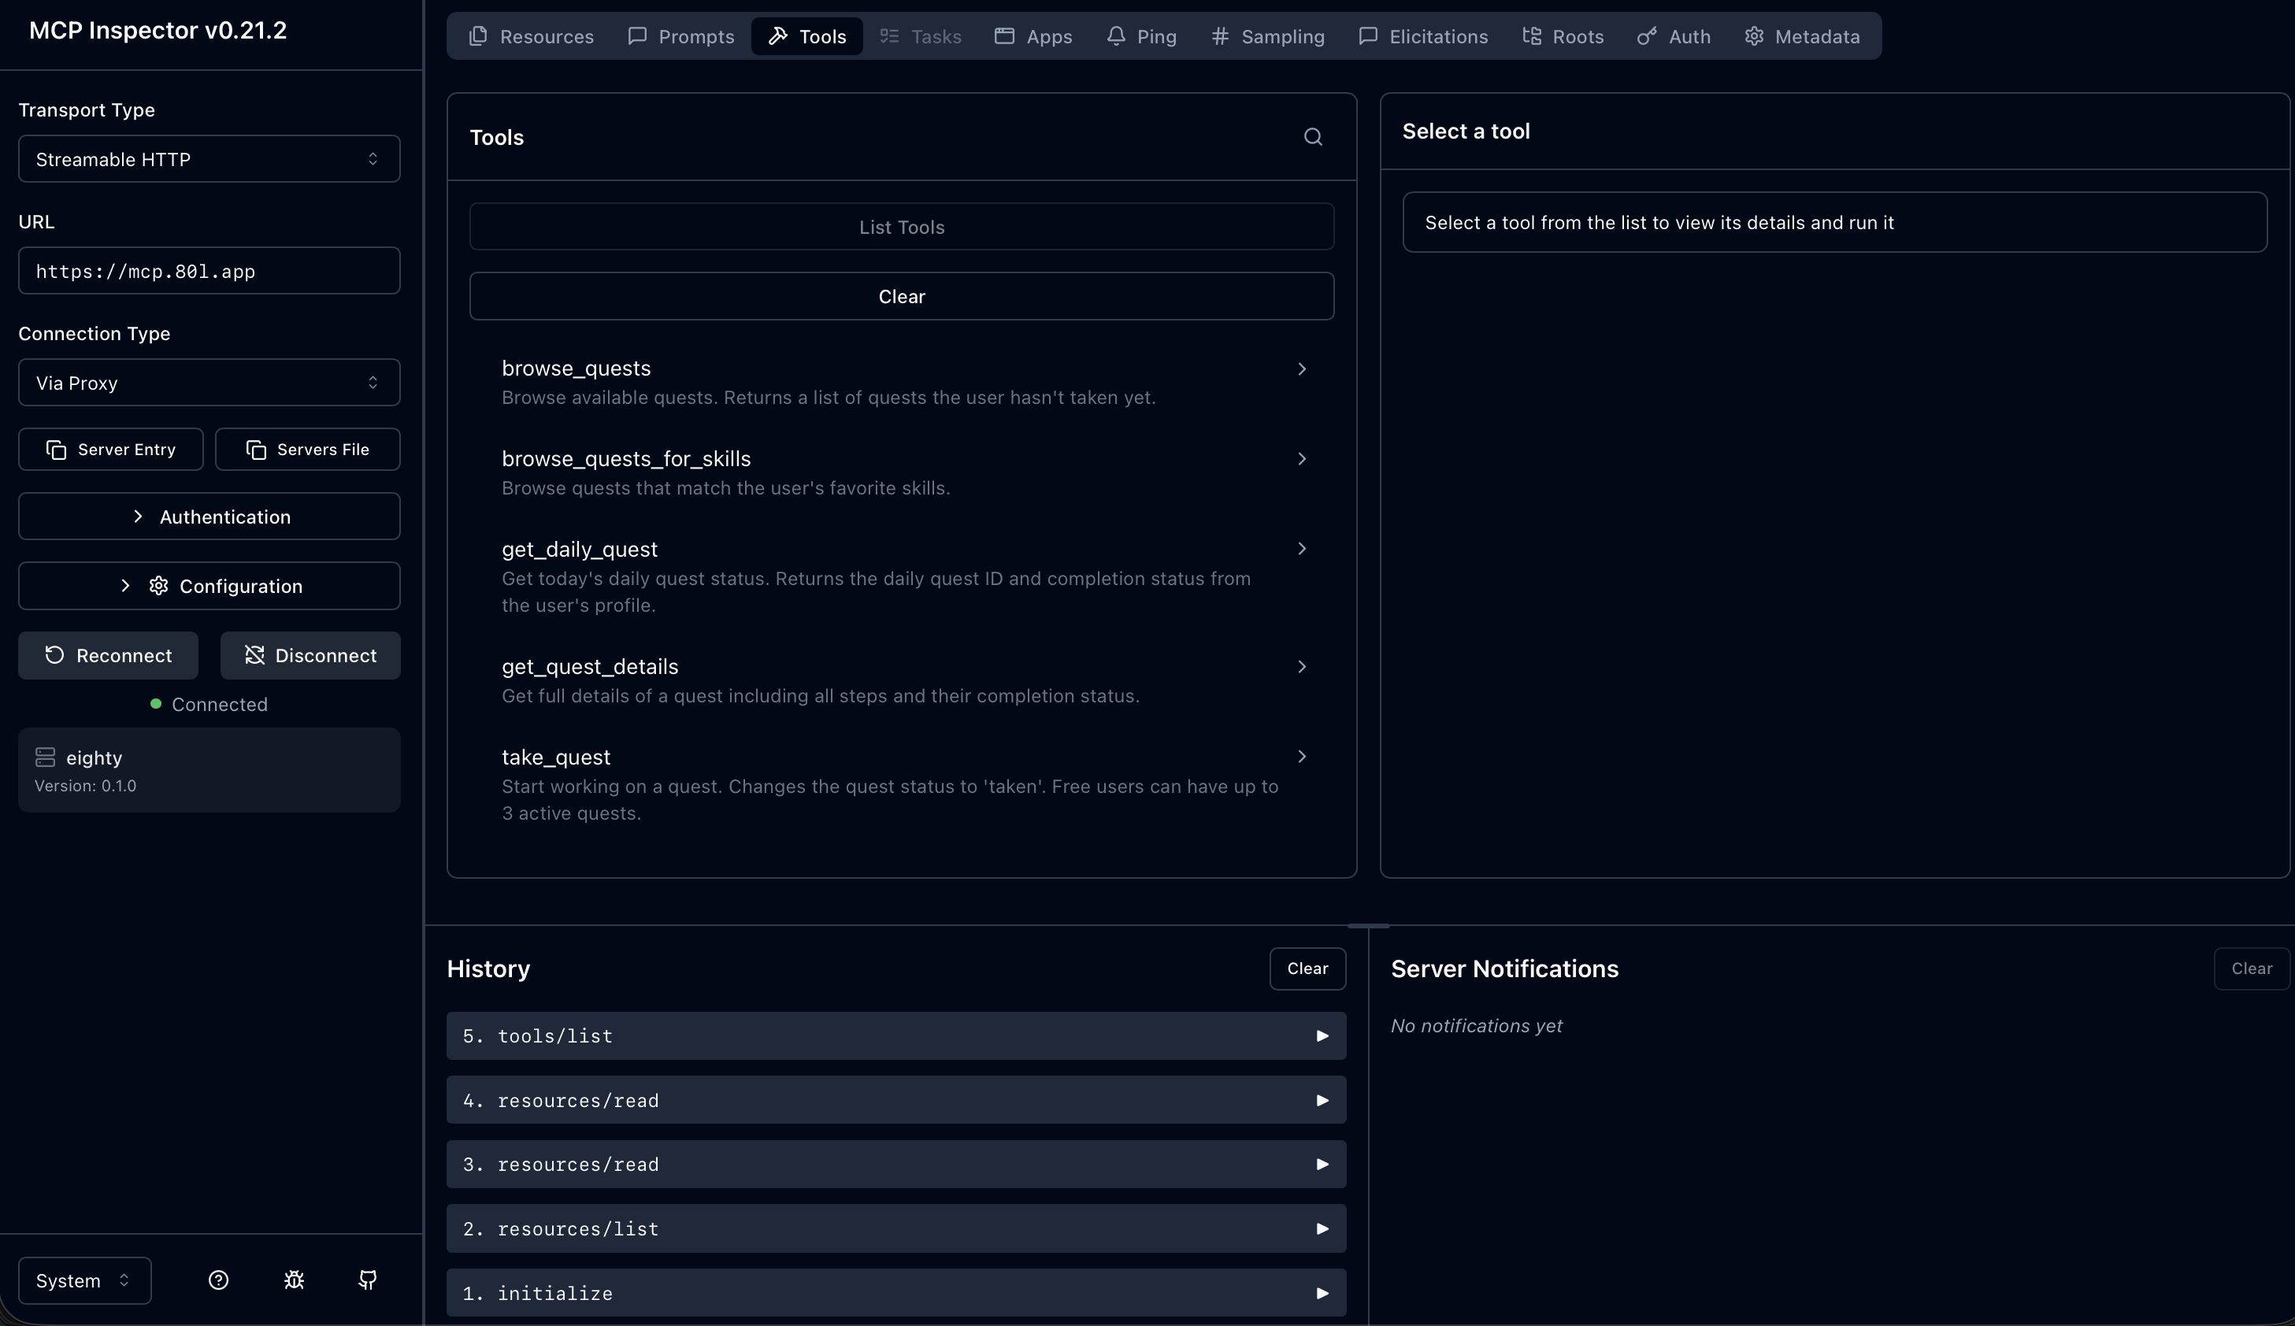Click the Metadata tab gear icon
The width and height of the screenshot is (2295, 1326).
[x=1754, y=36]
